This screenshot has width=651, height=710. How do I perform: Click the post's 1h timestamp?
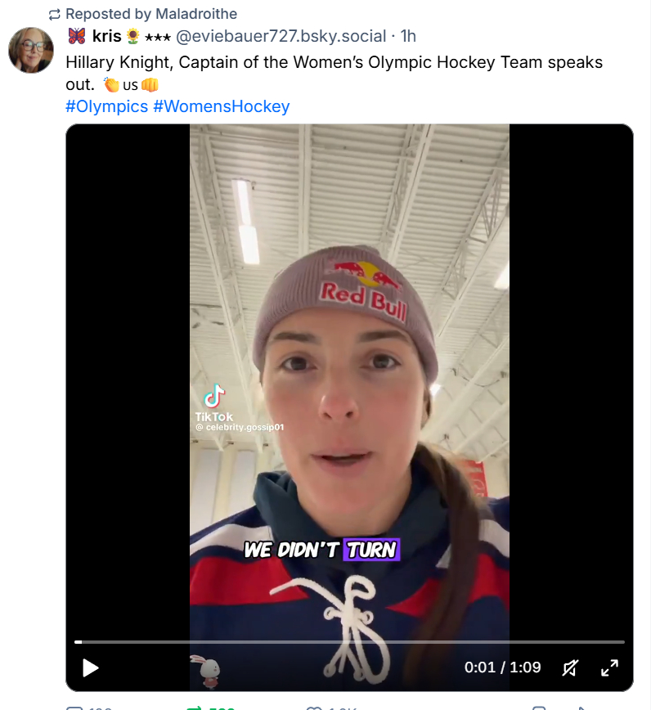(408, 36)
